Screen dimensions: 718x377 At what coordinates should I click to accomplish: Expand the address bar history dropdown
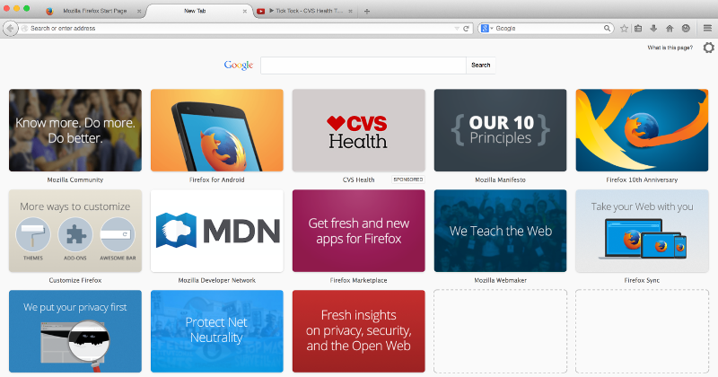[x=457, y=29]
